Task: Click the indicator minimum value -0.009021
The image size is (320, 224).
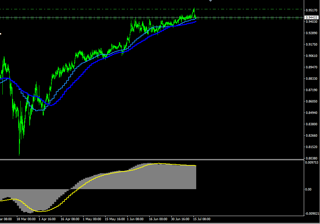Action: pyautogui.click(x=312, y=214)
